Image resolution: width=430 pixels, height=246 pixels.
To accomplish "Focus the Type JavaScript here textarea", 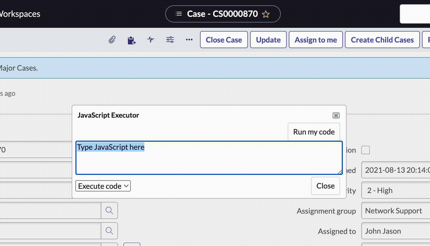I will click(209, 158).
